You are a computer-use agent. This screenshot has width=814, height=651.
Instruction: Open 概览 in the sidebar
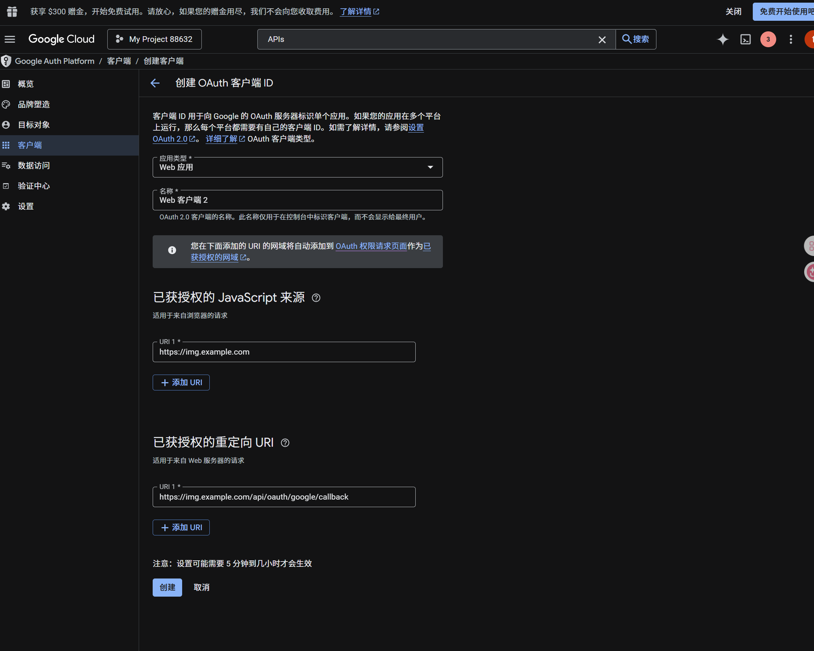(x=70, y=84)
